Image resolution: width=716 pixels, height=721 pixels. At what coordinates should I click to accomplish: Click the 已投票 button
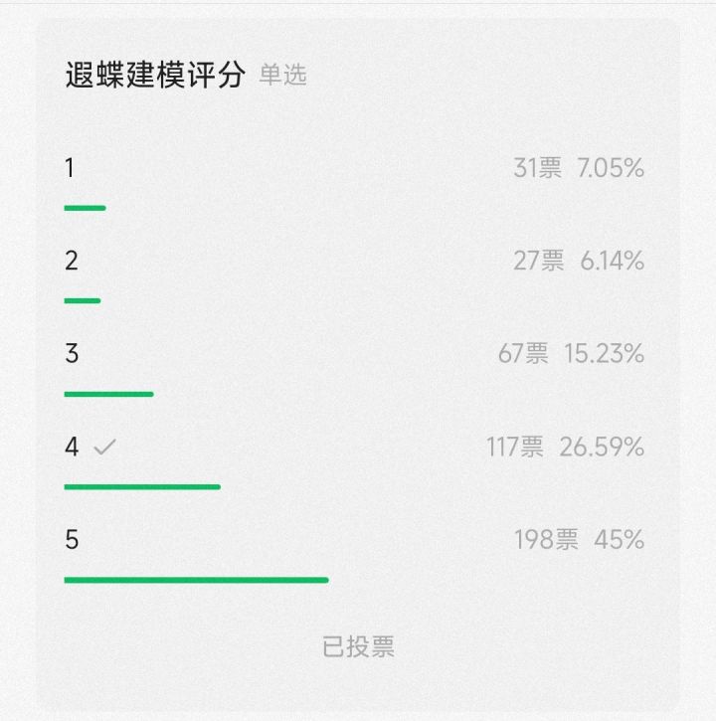(358, 646)
